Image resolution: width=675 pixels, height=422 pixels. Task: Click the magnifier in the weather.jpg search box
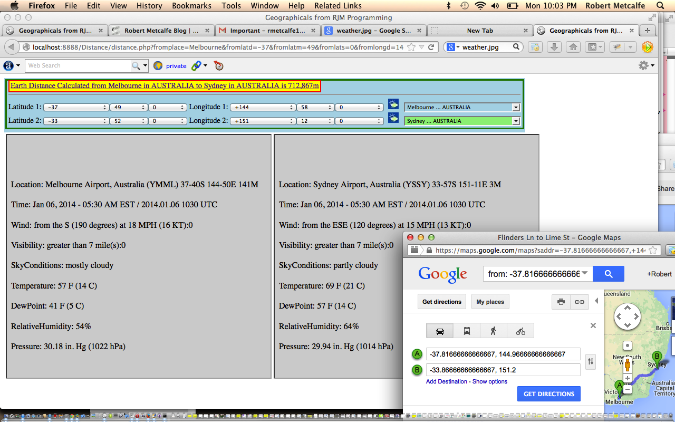pos(517,47)
